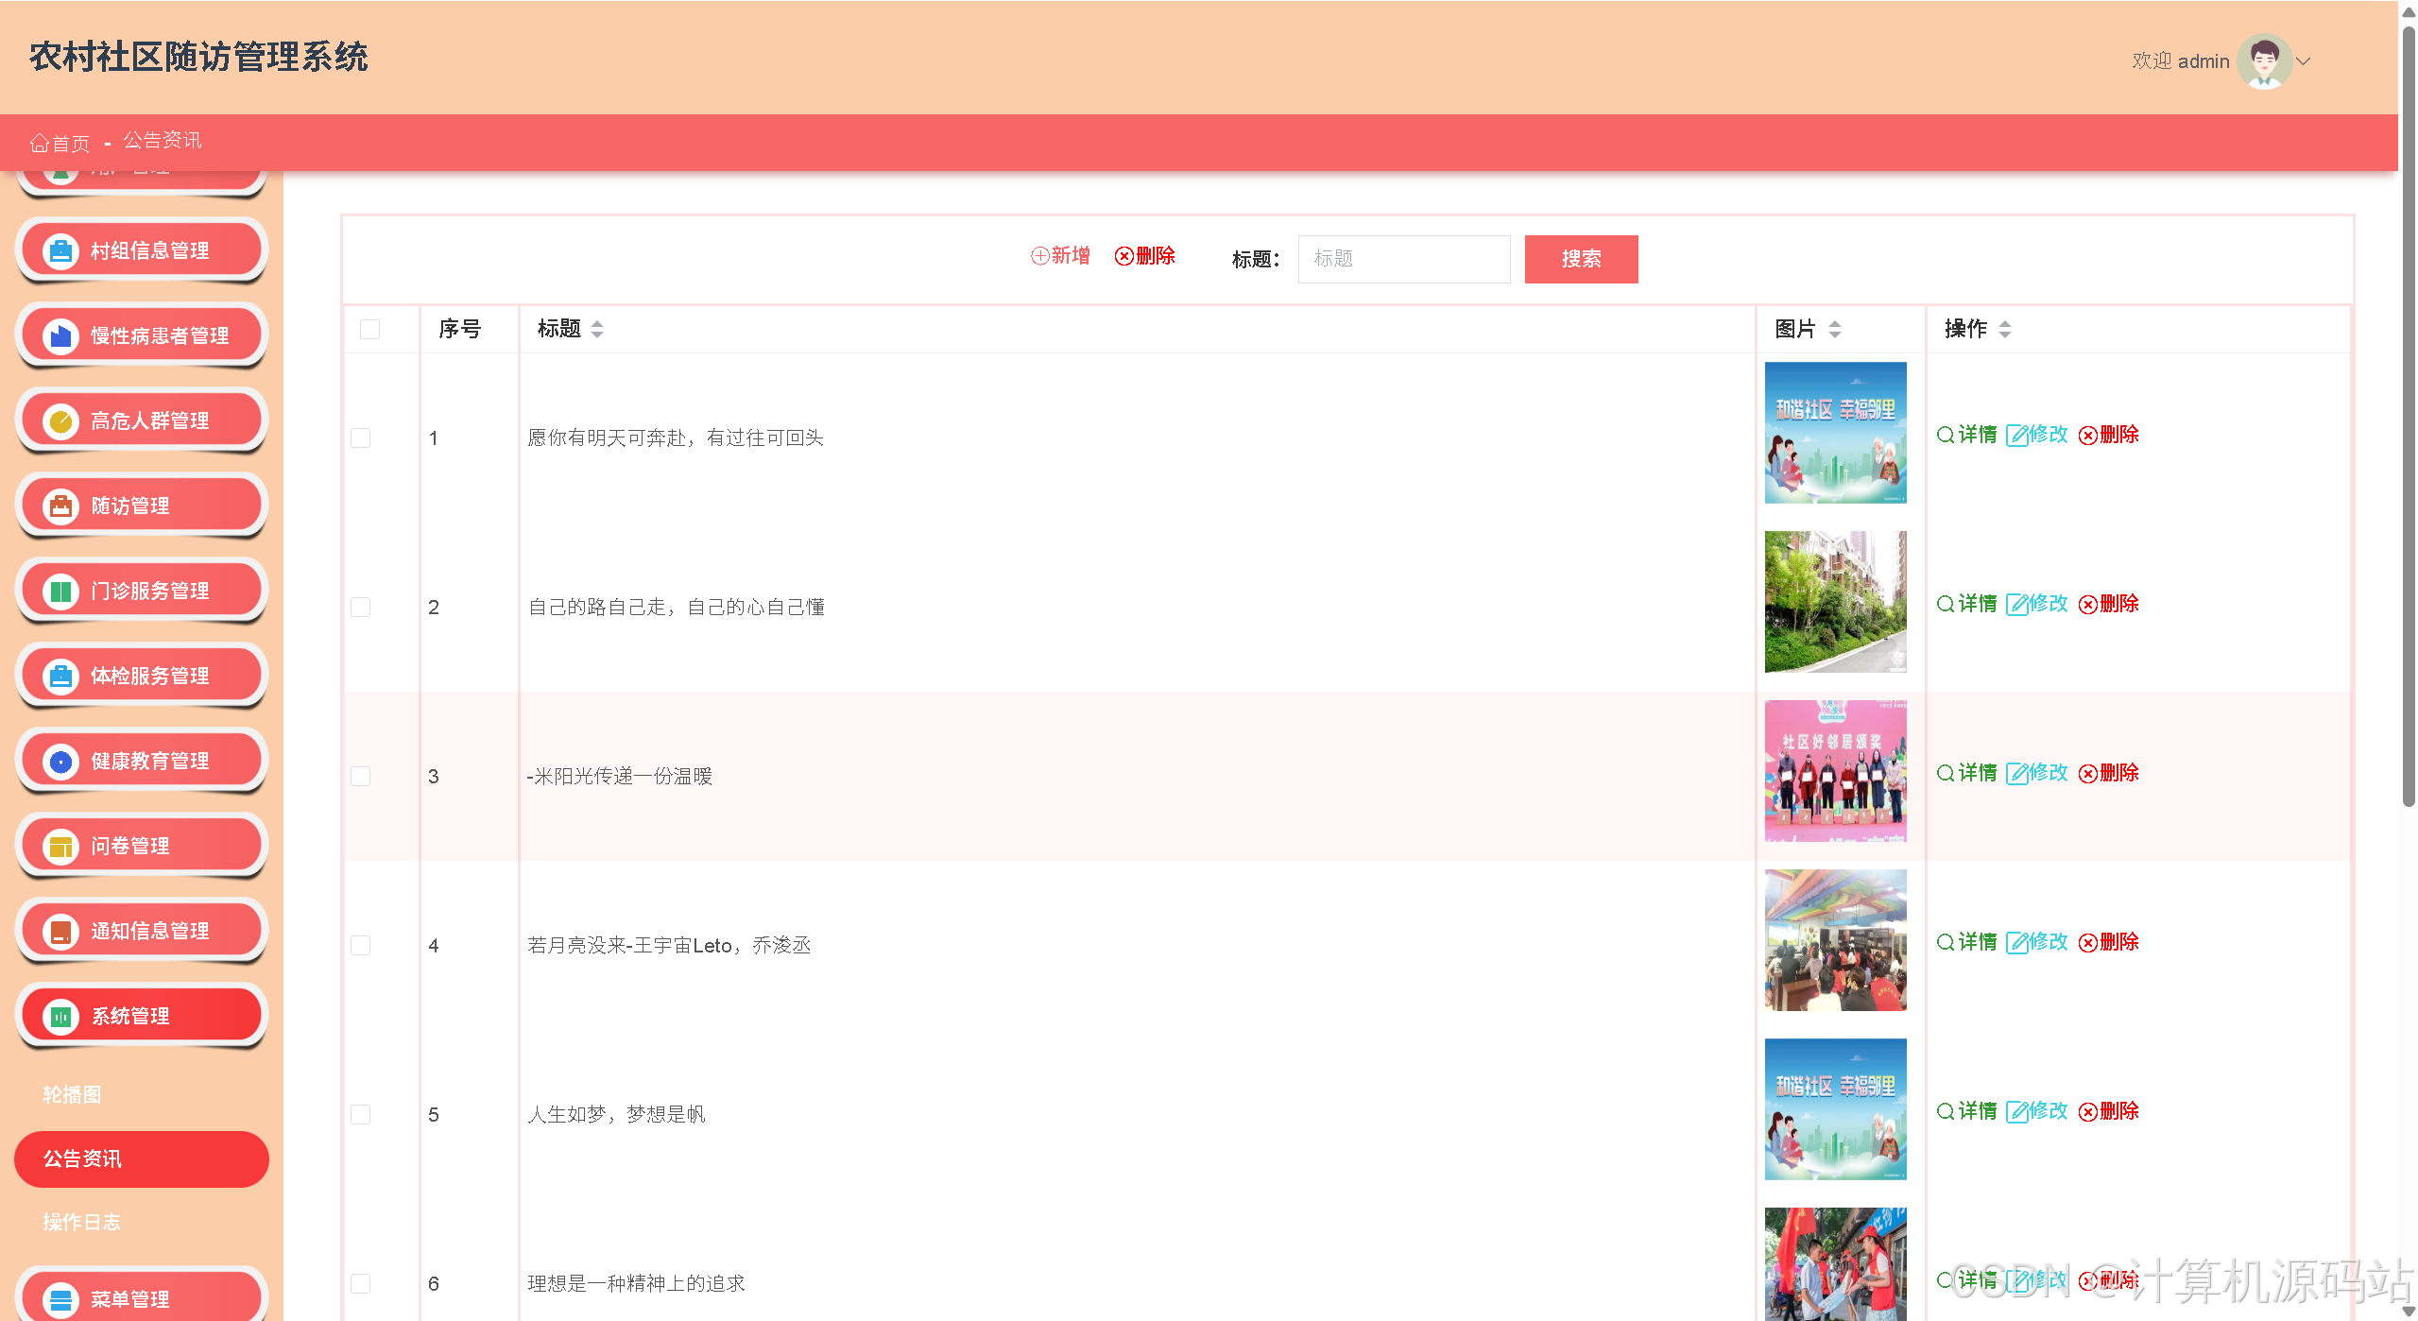Click the red 搜索 button

pyautogui.click(x=1581, y=259)
